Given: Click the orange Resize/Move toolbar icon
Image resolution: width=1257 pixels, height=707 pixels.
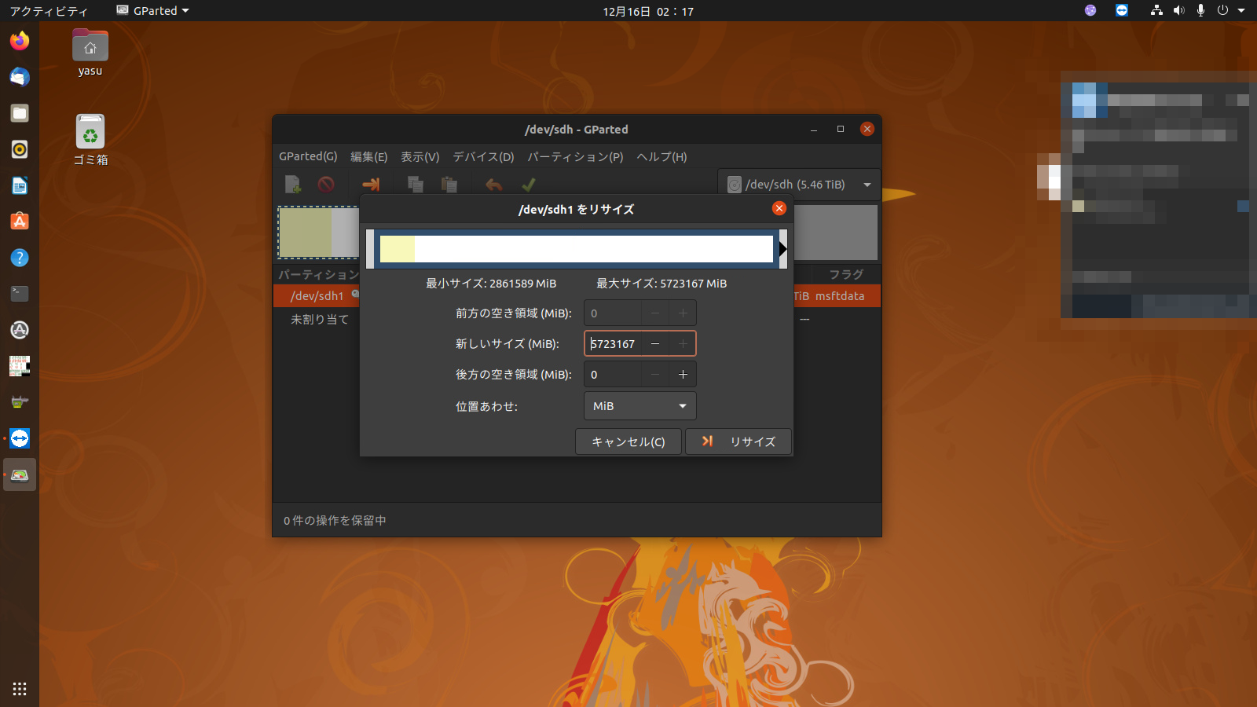Looking at the screenshot, I should coord(371,185).
